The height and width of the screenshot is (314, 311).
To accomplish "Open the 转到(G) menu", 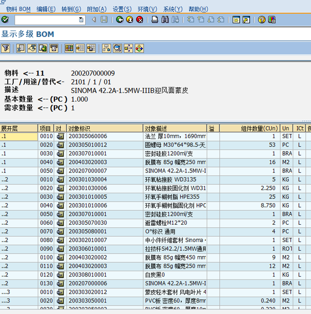I will (x=71, y=9).
